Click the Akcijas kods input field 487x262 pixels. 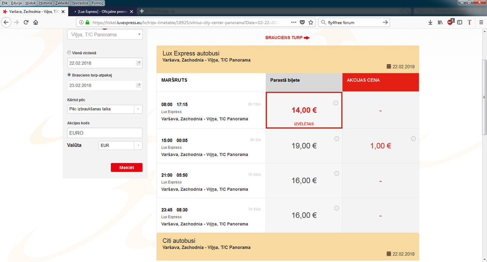point(105,133)
